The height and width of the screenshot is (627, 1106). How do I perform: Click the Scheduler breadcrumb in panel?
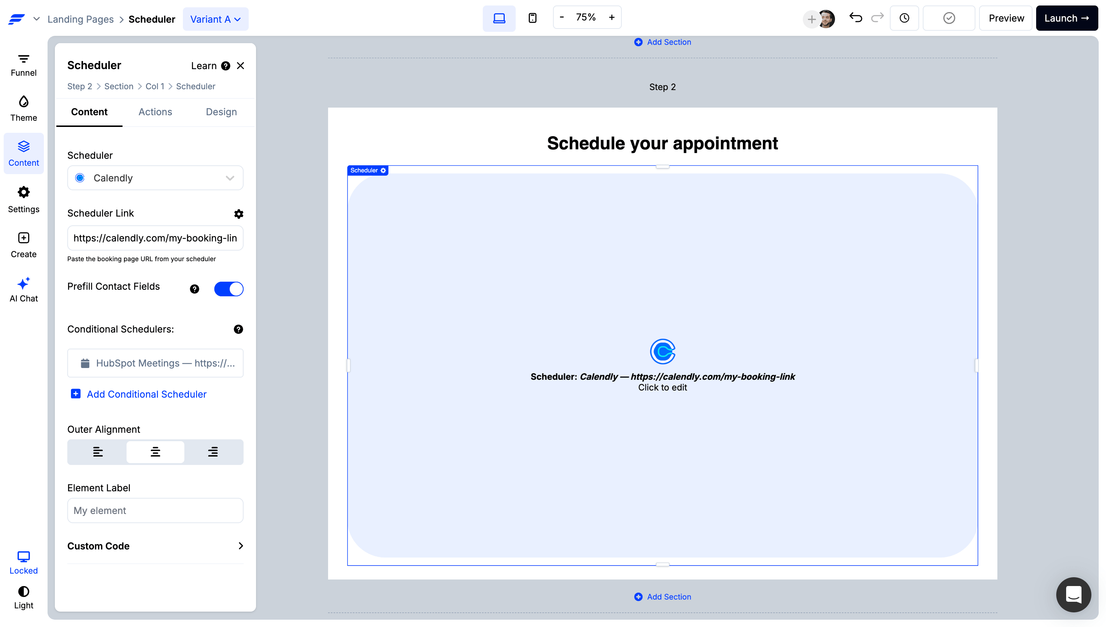pyautogui.click(x=195, y=86)
